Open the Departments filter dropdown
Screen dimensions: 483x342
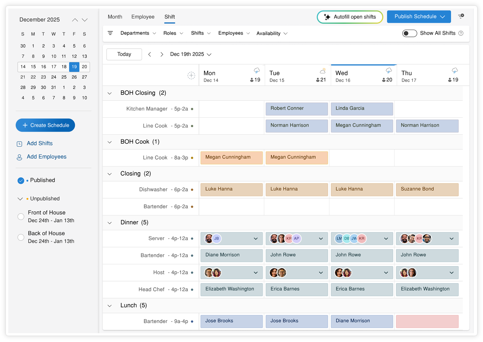tap(138, 33)
